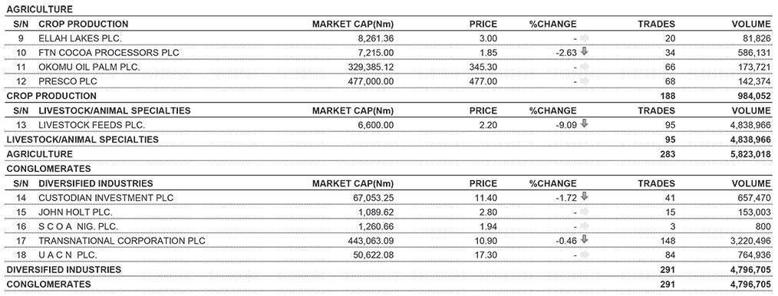
Task: Click the no-change arrow in the Presco PLC row
Action: (584, 81)
